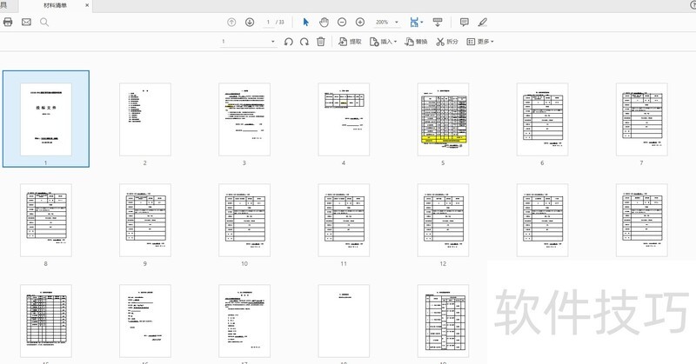This screenshot has width=696, height=364.
Task: Activate the hand pan tool
Action: [x=324, y=22]
